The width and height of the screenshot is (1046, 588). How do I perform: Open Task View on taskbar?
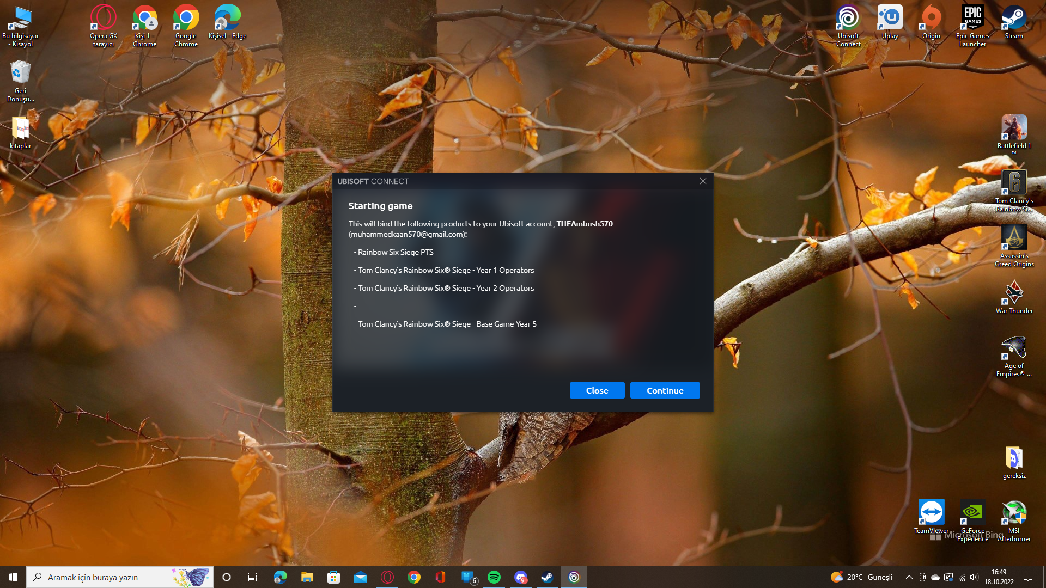253,577
